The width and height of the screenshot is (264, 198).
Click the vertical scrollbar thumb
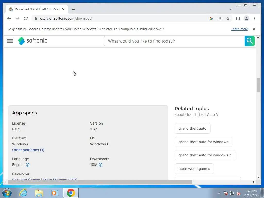258,85
